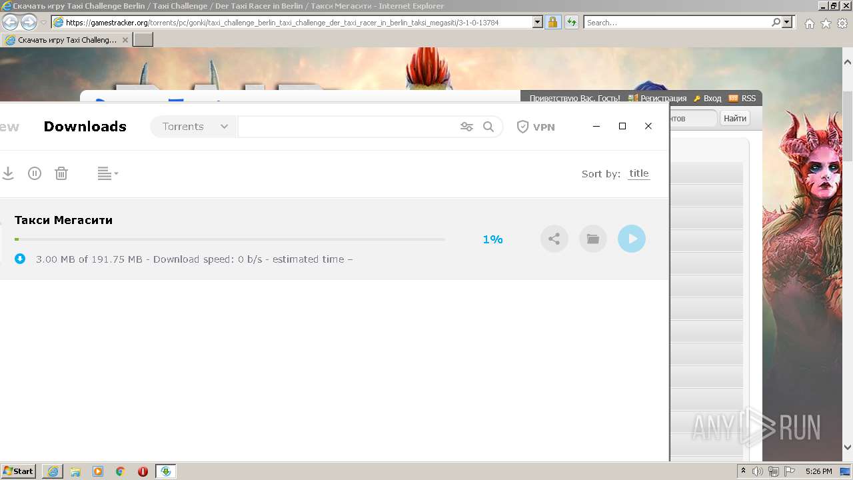Change sort order via title link

tap(638, 173)
